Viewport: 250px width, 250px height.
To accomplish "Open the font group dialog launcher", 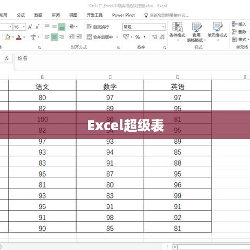I will [x=40, y=47].
